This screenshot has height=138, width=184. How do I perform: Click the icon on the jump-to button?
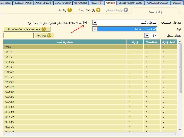click(49, 35)
